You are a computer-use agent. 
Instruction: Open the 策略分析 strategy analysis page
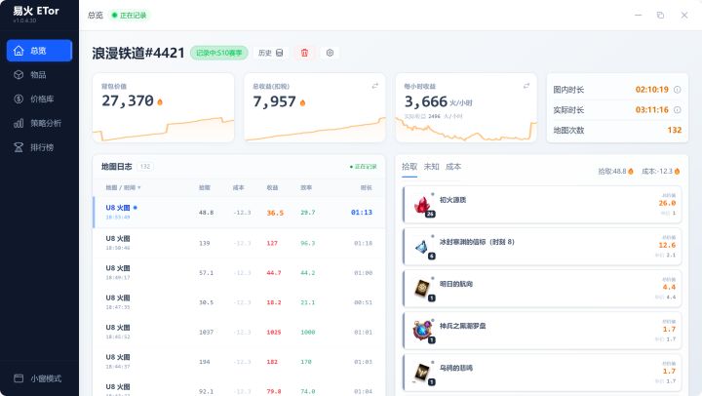point(39,123)
